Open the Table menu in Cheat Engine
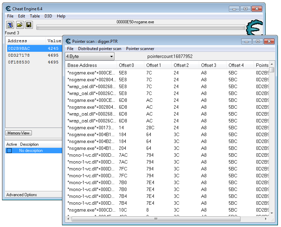The height and width of the screenshot is (227, 281). pyautogui.click(x=35, y=16)
